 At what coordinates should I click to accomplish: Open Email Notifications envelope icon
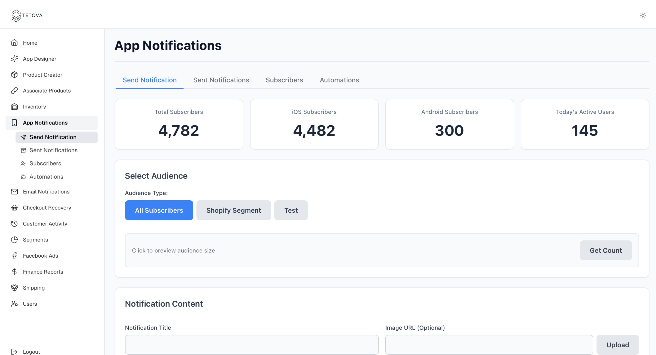tap(15, 191)
